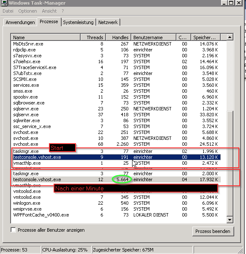This screenshot has width=246, height=254.
Task: Select the Prozesse tab
Action: pyautogui.click(x=49, y=21)
